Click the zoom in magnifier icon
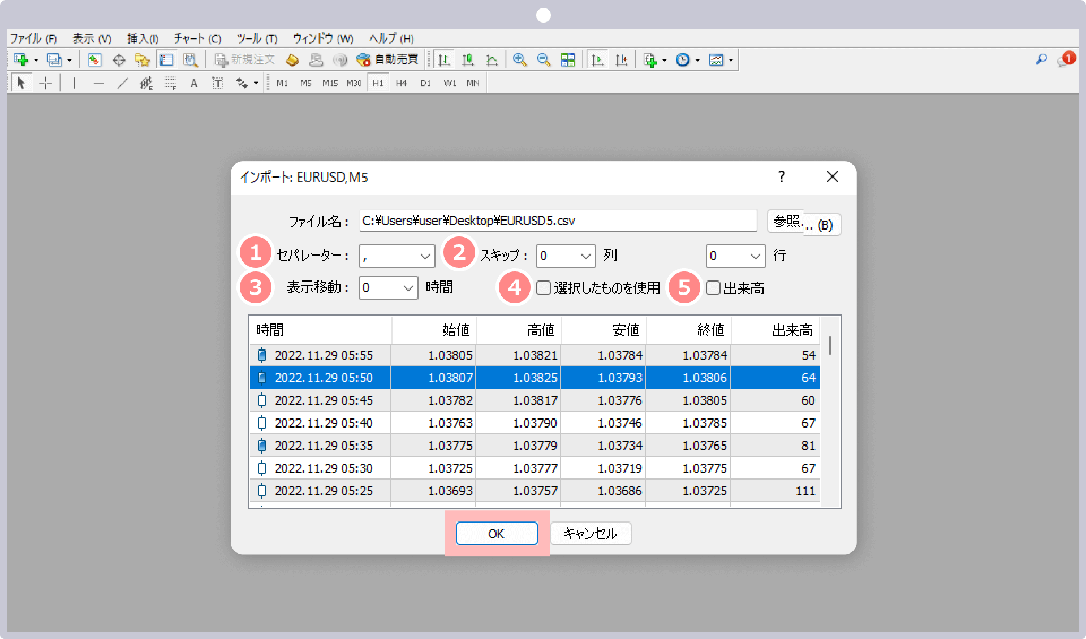The width and height of the screenshot is (1086, 639). (x=519, y=59)
